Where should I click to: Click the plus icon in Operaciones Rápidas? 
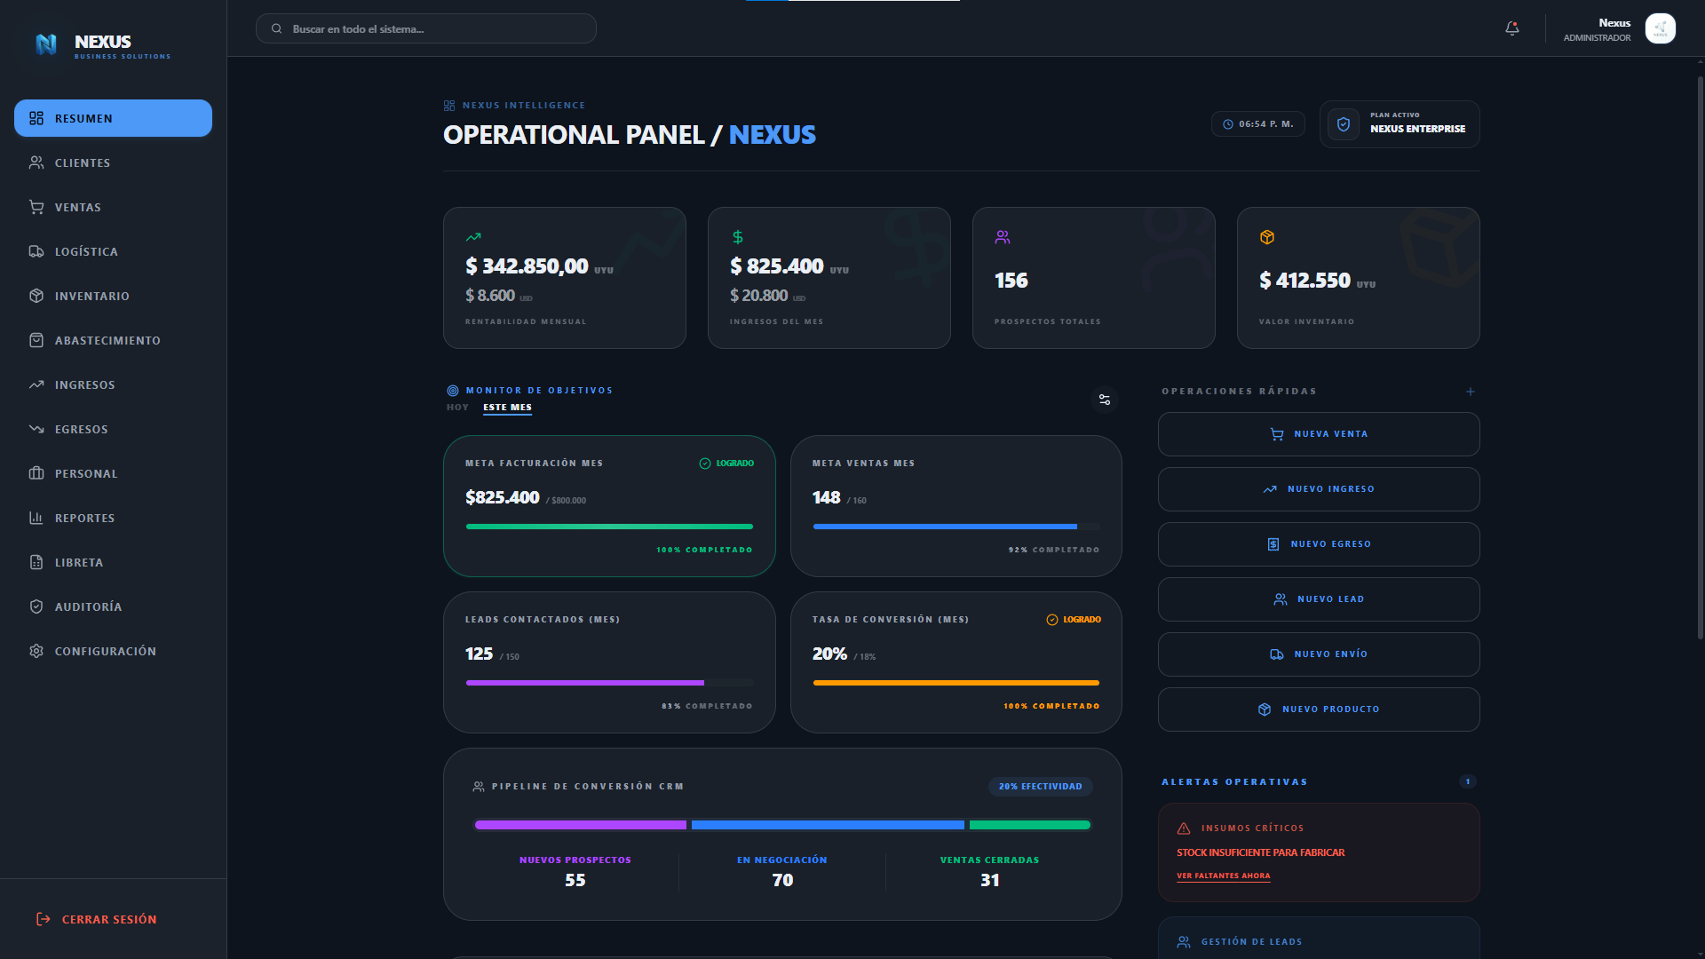click(1471, 392)
